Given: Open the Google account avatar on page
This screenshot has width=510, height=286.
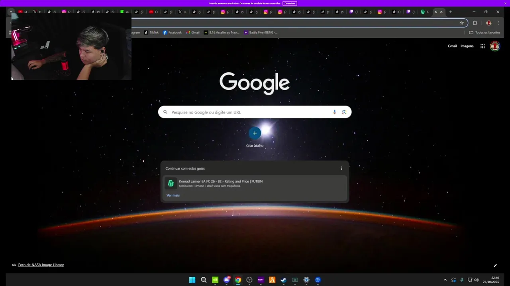Looking at the screenshot, I should [x=495, y=46].
